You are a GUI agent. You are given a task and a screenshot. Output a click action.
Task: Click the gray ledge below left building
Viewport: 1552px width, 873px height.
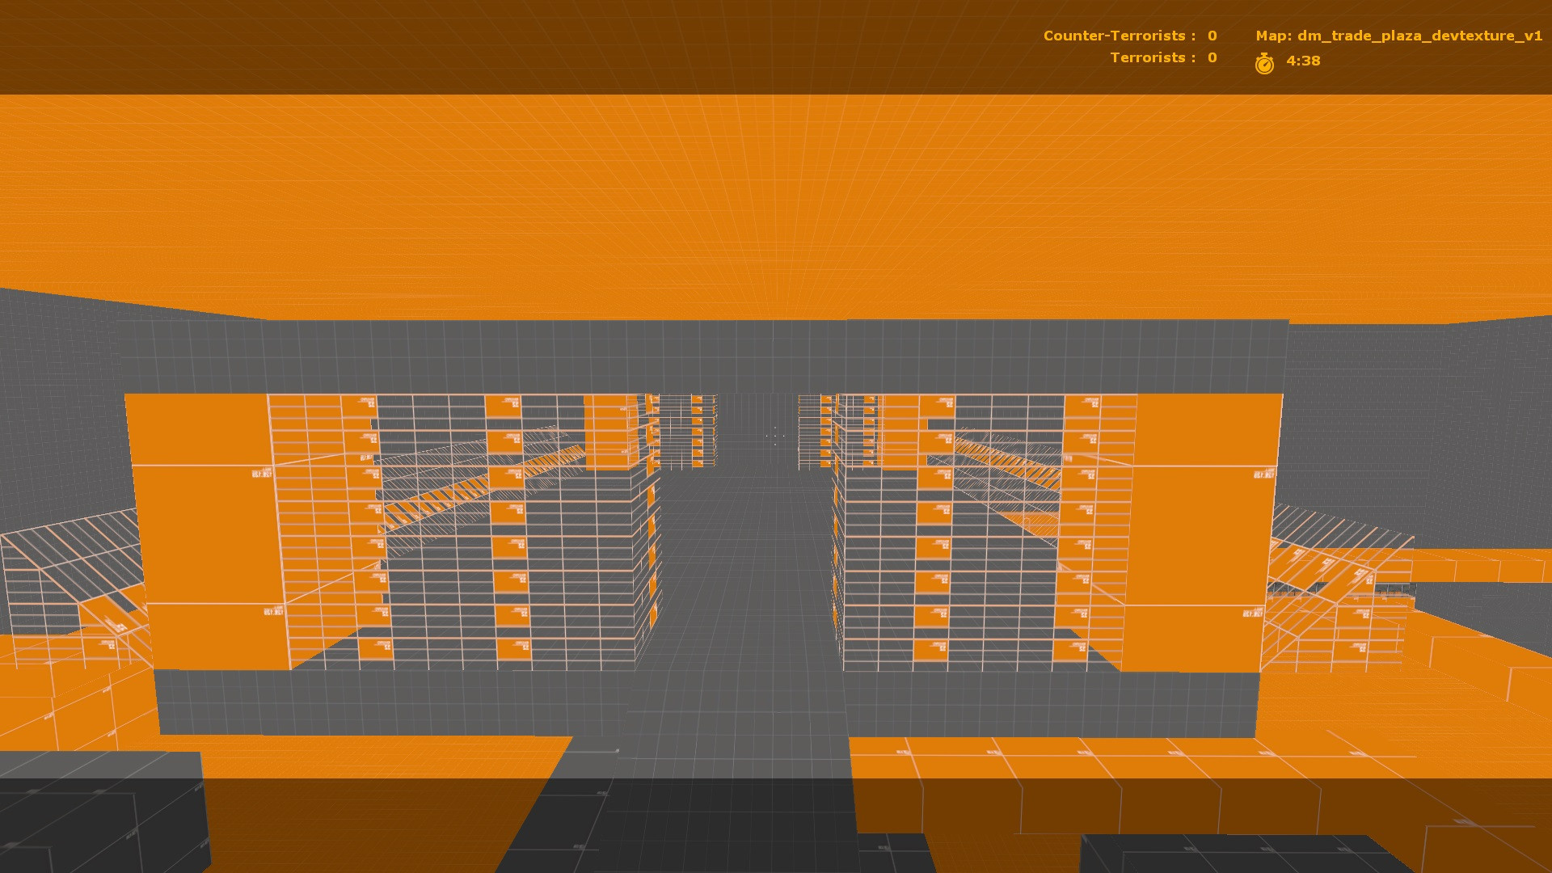(388, 702)
